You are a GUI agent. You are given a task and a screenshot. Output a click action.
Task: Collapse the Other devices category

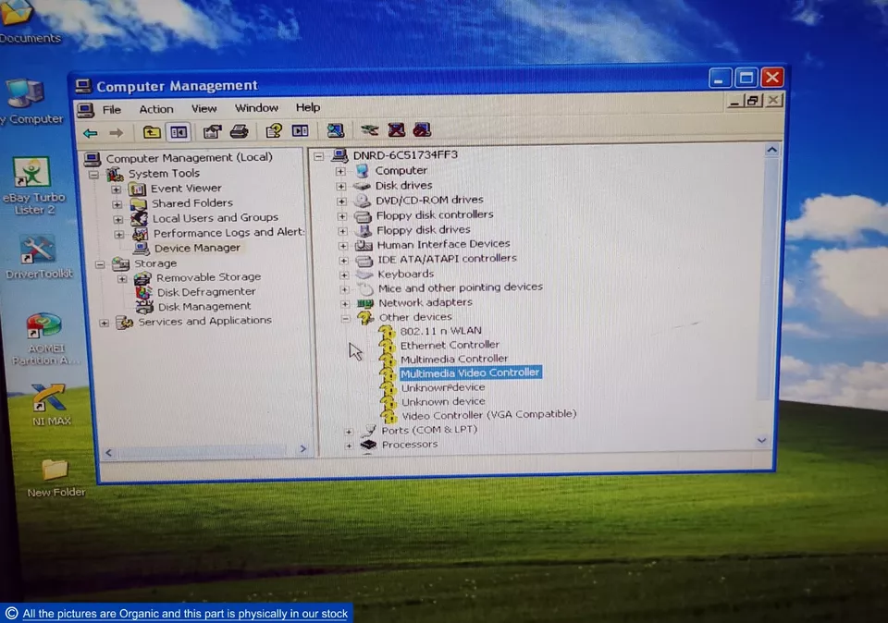point(345,317)
